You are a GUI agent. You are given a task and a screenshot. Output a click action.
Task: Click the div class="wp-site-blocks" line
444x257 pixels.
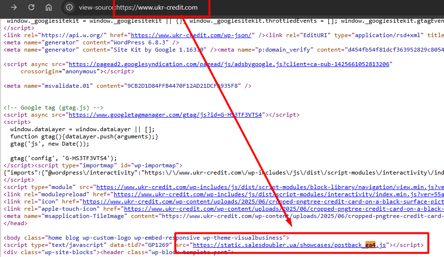pyautogui.click(x=119, y=252)
